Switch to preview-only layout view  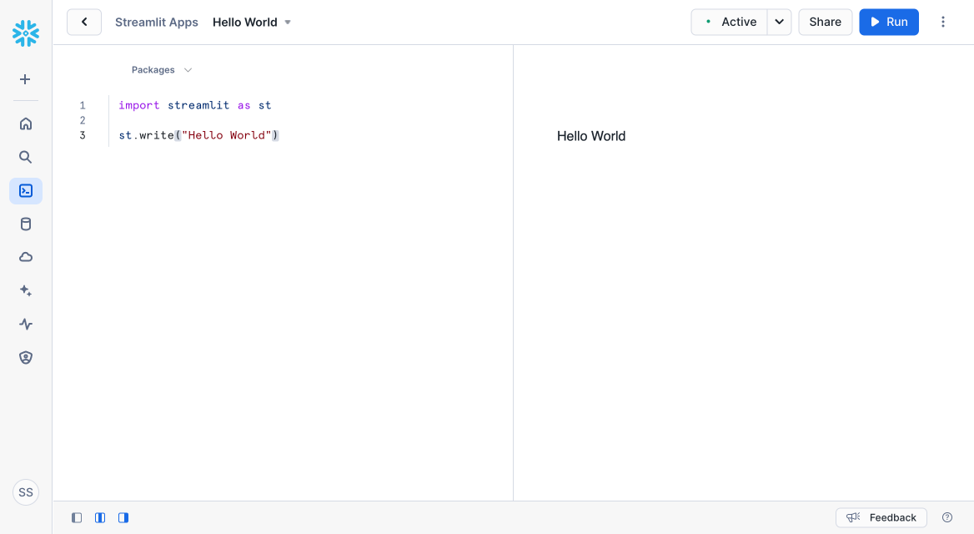[123, 517]
